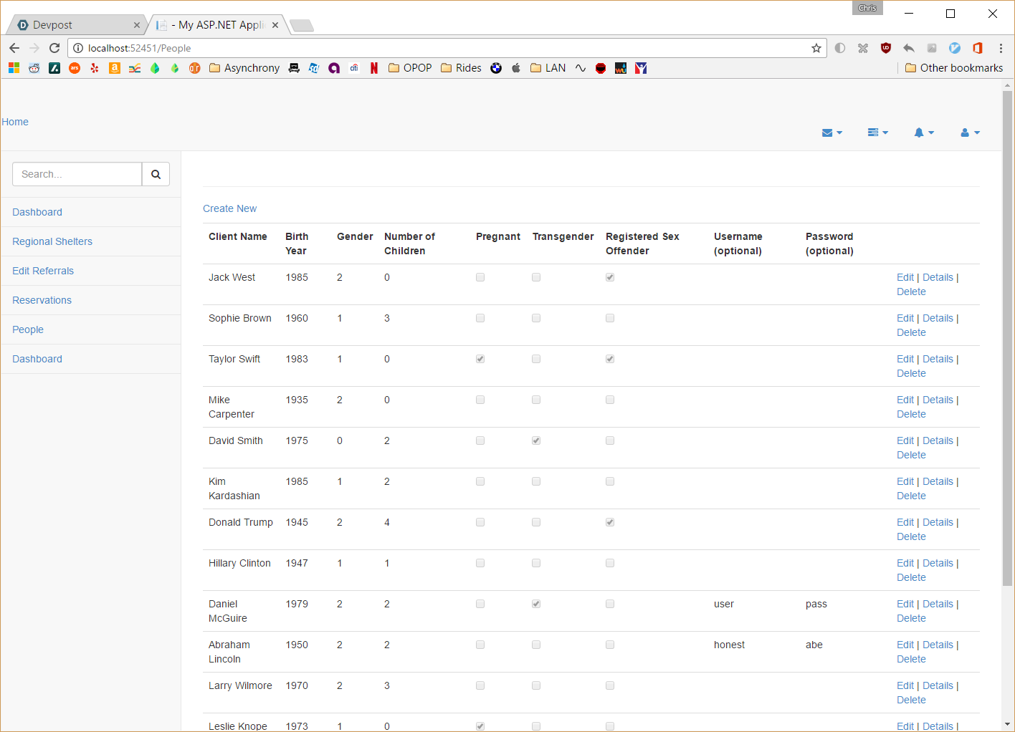Click the page vertical scrollbar thumb
The image size is (1015, 732).
click(x=1007, y=338)
